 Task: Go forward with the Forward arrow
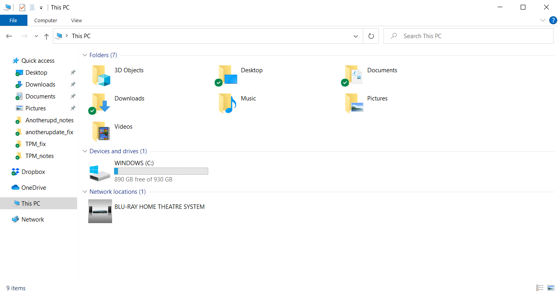pyautogui.click(x=24, y=36)
